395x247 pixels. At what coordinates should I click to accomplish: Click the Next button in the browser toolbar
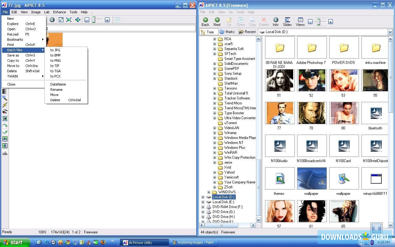click(x=217, y=22)
